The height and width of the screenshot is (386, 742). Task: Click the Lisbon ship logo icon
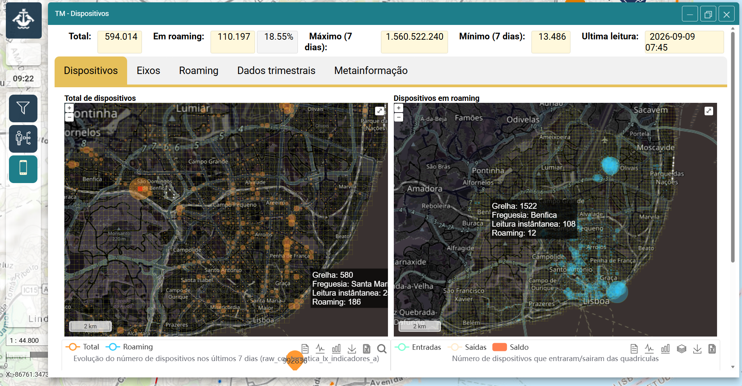pyautogui.click(x=24, y=20)
